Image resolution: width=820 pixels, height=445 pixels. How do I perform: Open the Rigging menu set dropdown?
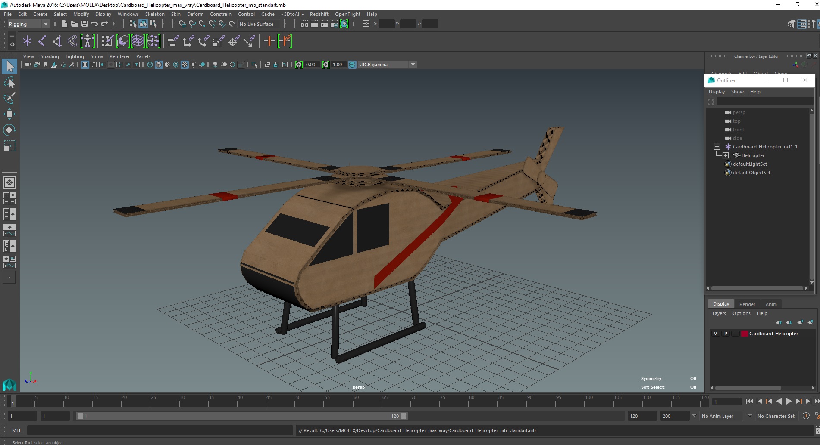28,24
